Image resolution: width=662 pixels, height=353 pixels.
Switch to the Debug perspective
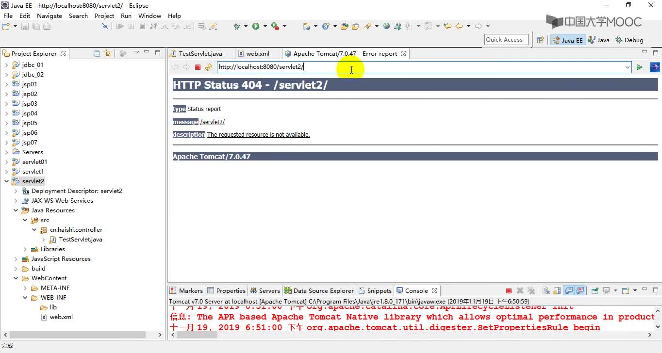tap(629, 40)
